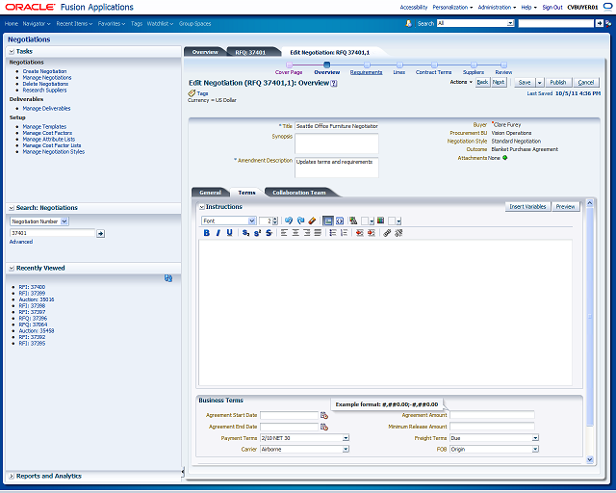Click the clear styling eraser icon
616x493 pixels.
click(312, 221)
